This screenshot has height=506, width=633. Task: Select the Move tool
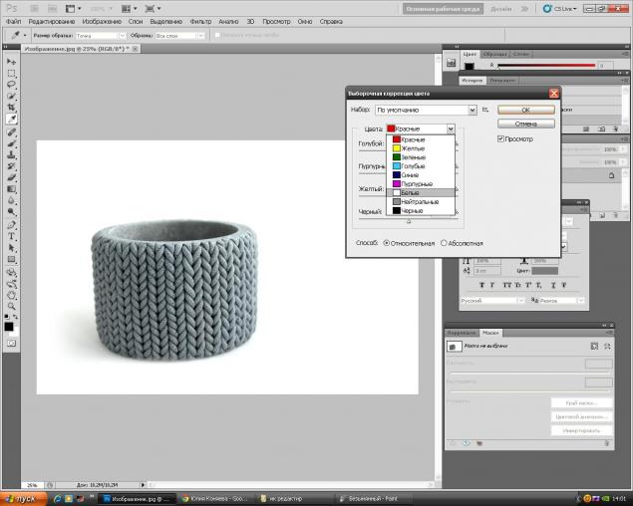point(11,62)
